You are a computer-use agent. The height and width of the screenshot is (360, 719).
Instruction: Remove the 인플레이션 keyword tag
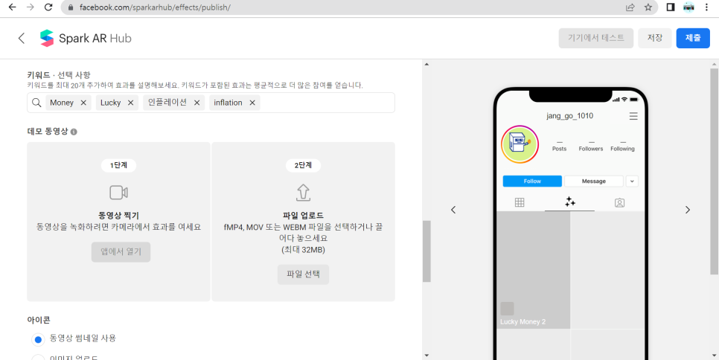196,103
